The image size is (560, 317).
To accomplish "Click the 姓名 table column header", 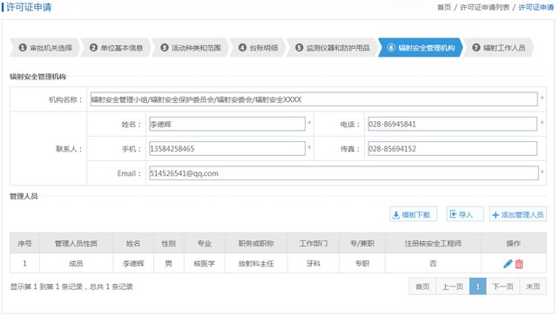I will (133, 243).
